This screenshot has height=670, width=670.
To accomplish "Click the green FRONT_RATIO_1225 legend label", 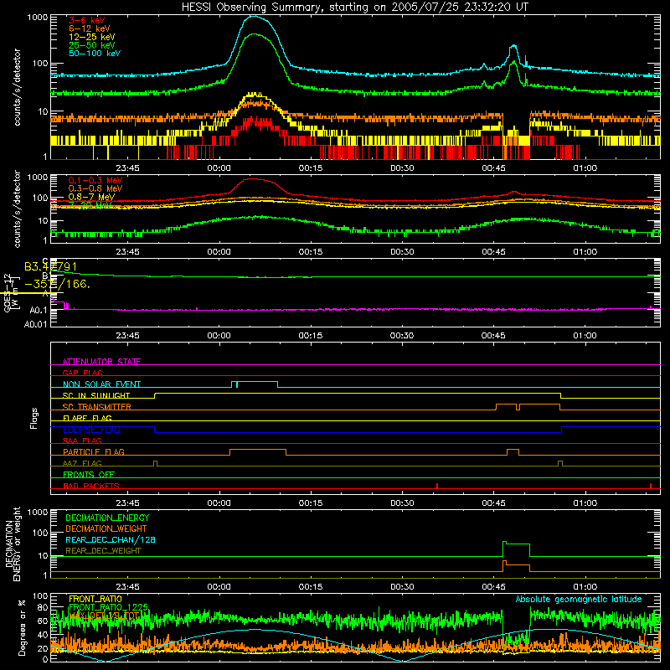I will (x=108, y=607).
